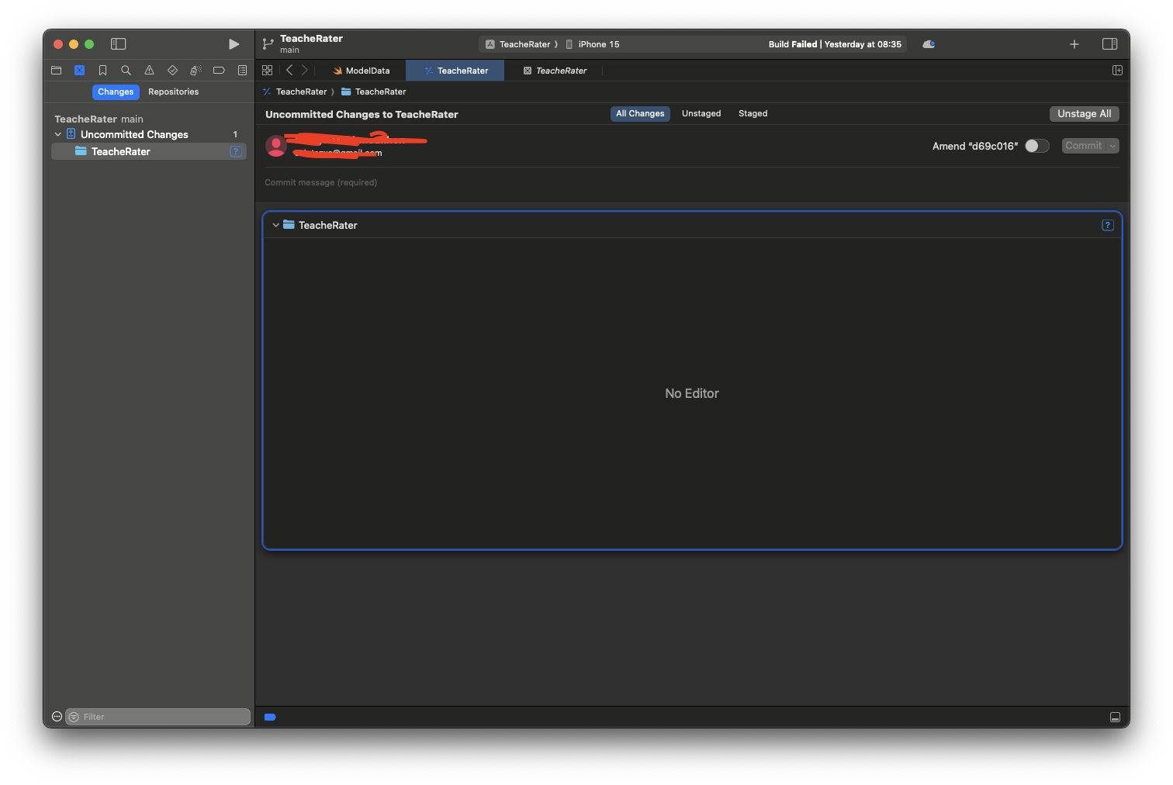The image size is (1173, 785).
Task: Toggle the Amend d69c016 switch
Action: coord(1036,146)
